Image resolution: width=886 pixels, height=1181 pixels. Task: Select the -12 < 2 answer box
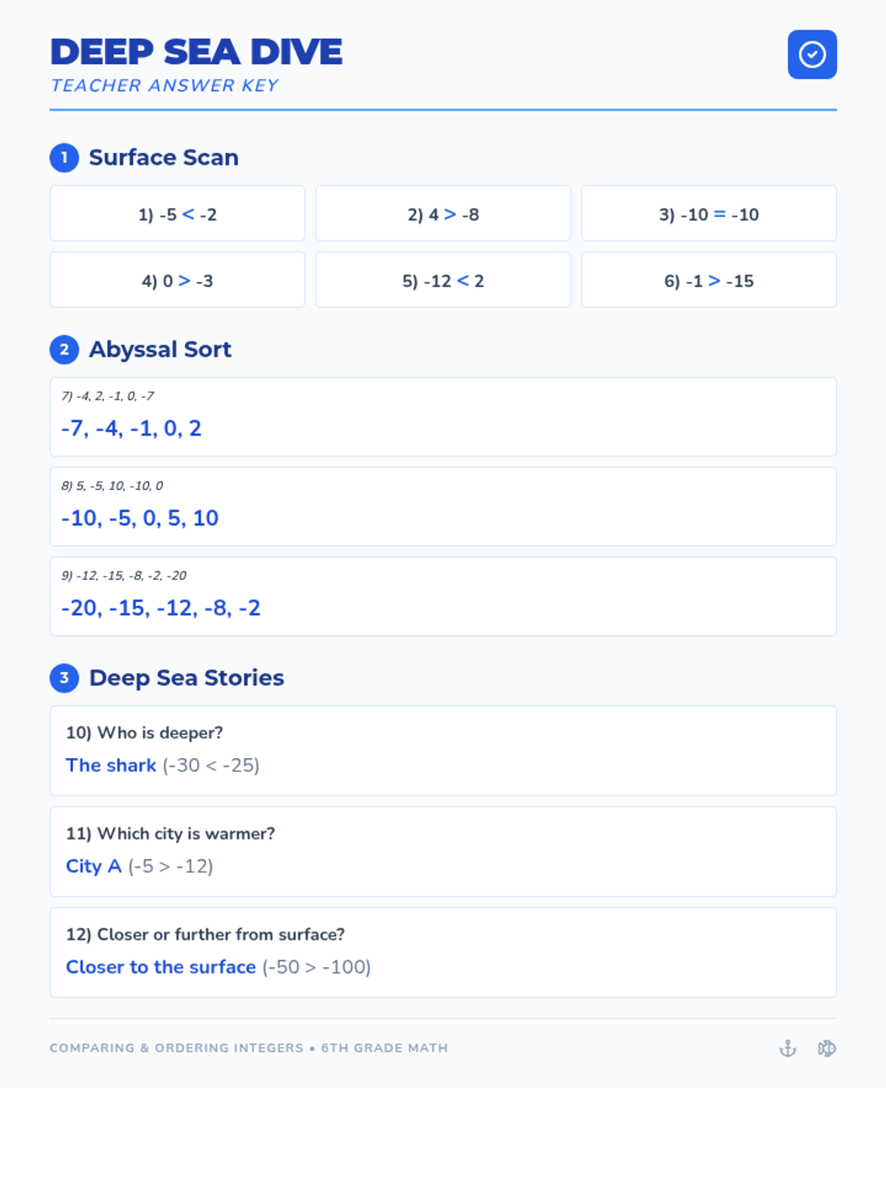(x=443, y=280)
